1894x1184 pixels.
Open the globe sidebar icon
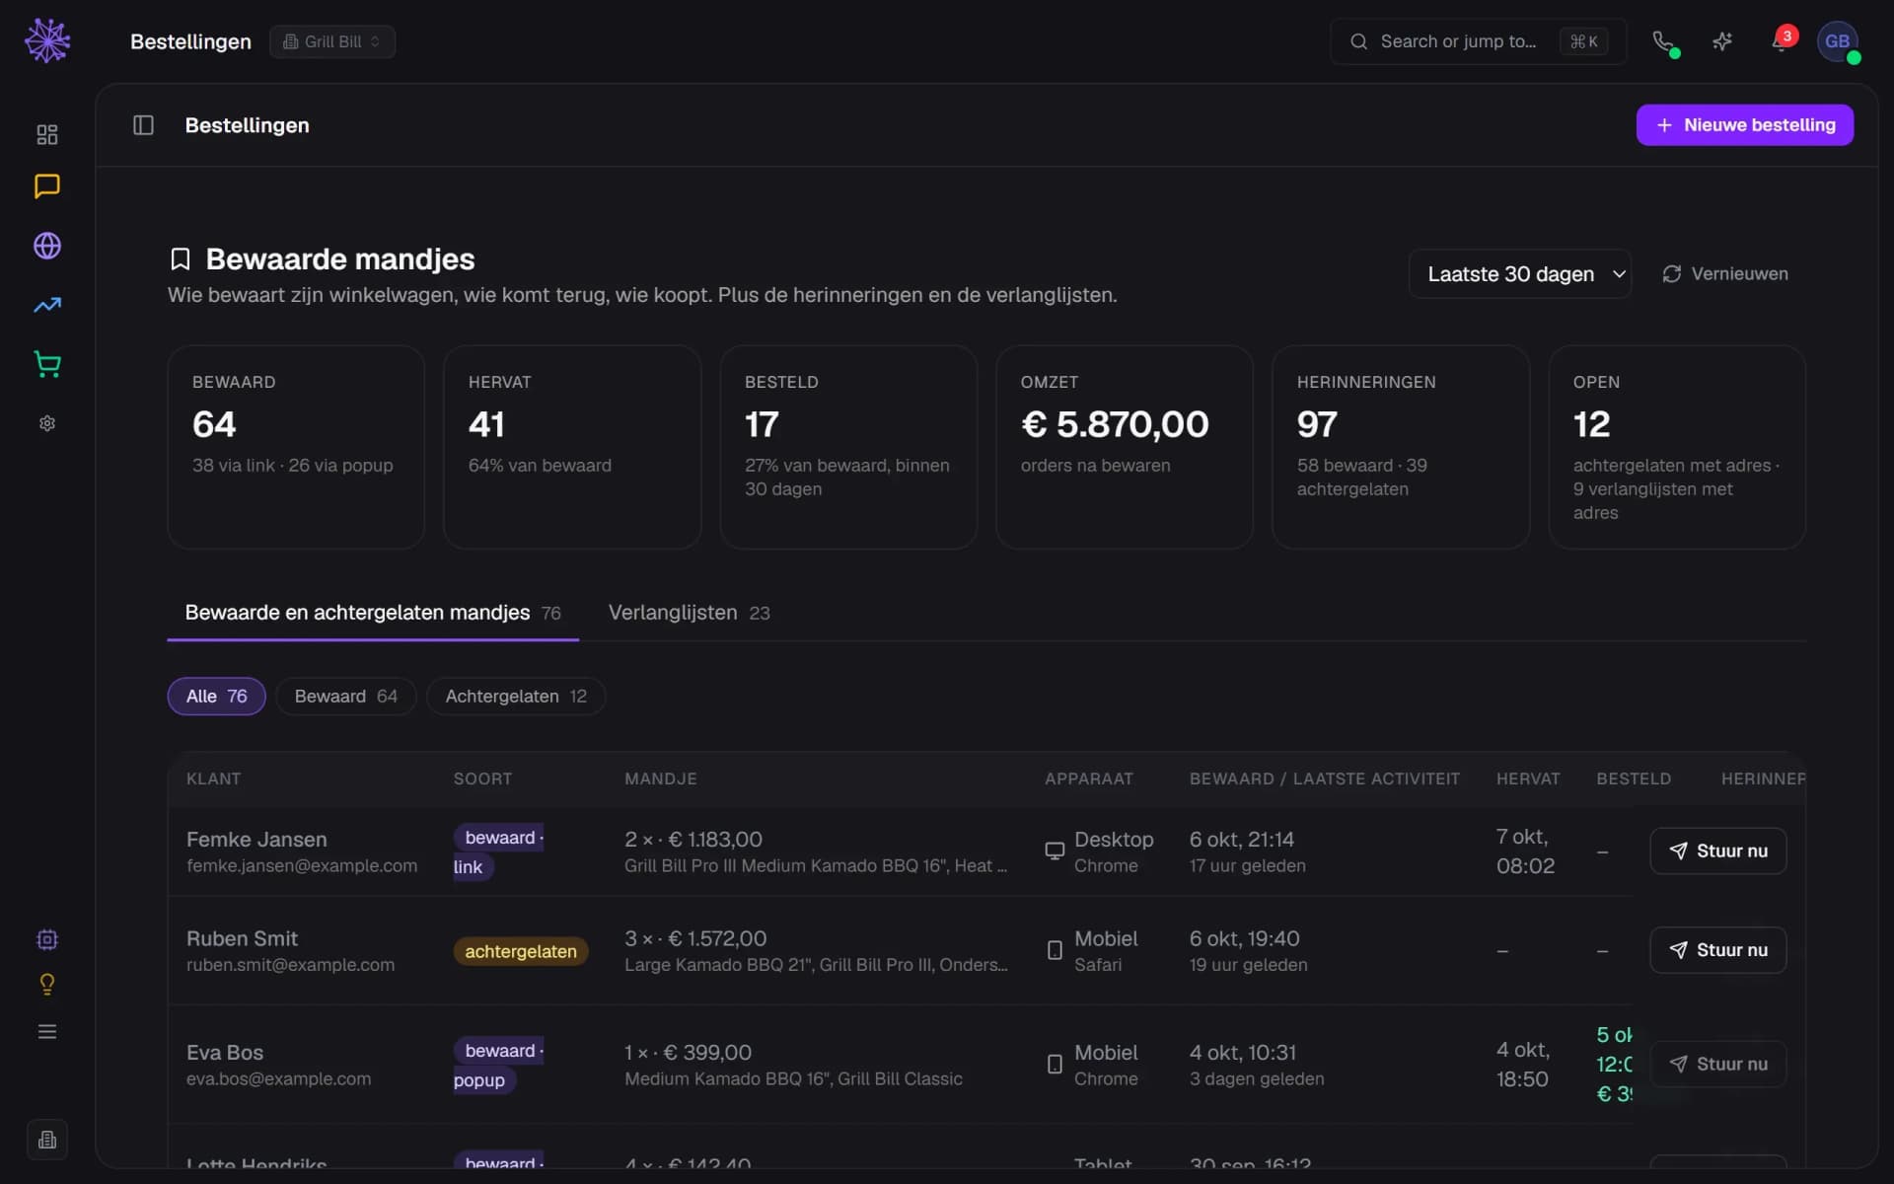(47, 246)
